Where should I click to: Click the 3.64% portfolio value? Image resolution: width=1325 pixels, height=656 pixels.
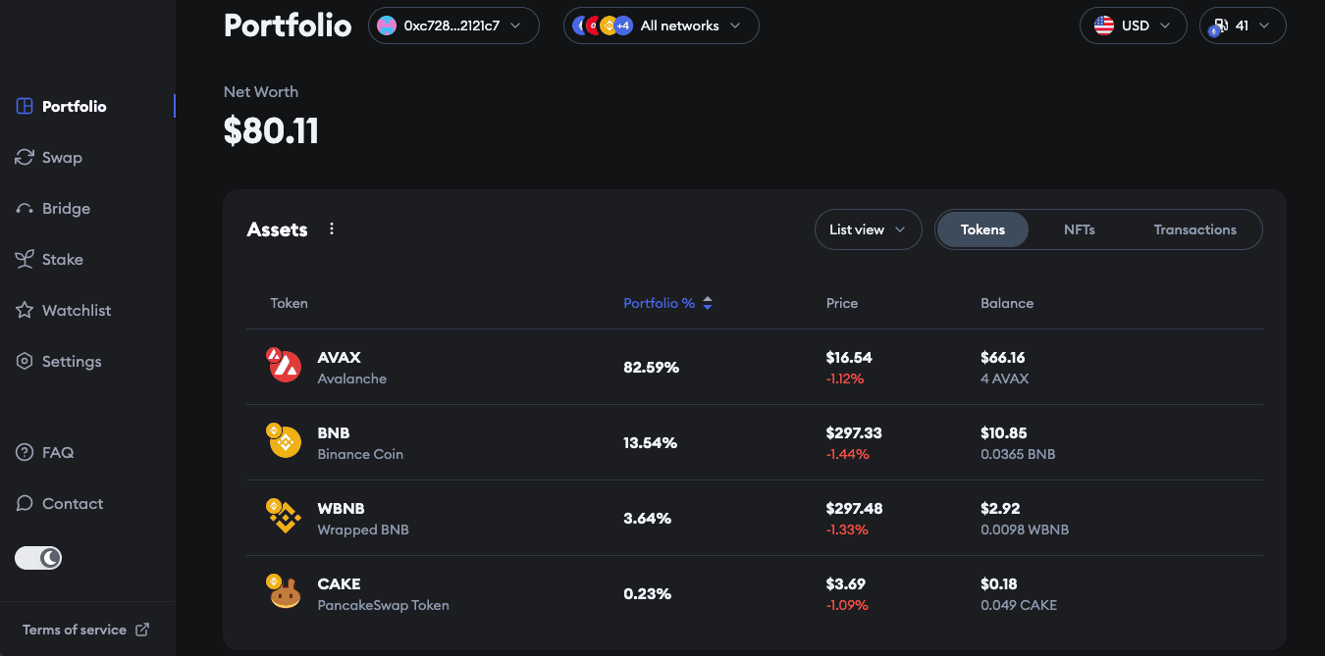[x=647, y=518]
